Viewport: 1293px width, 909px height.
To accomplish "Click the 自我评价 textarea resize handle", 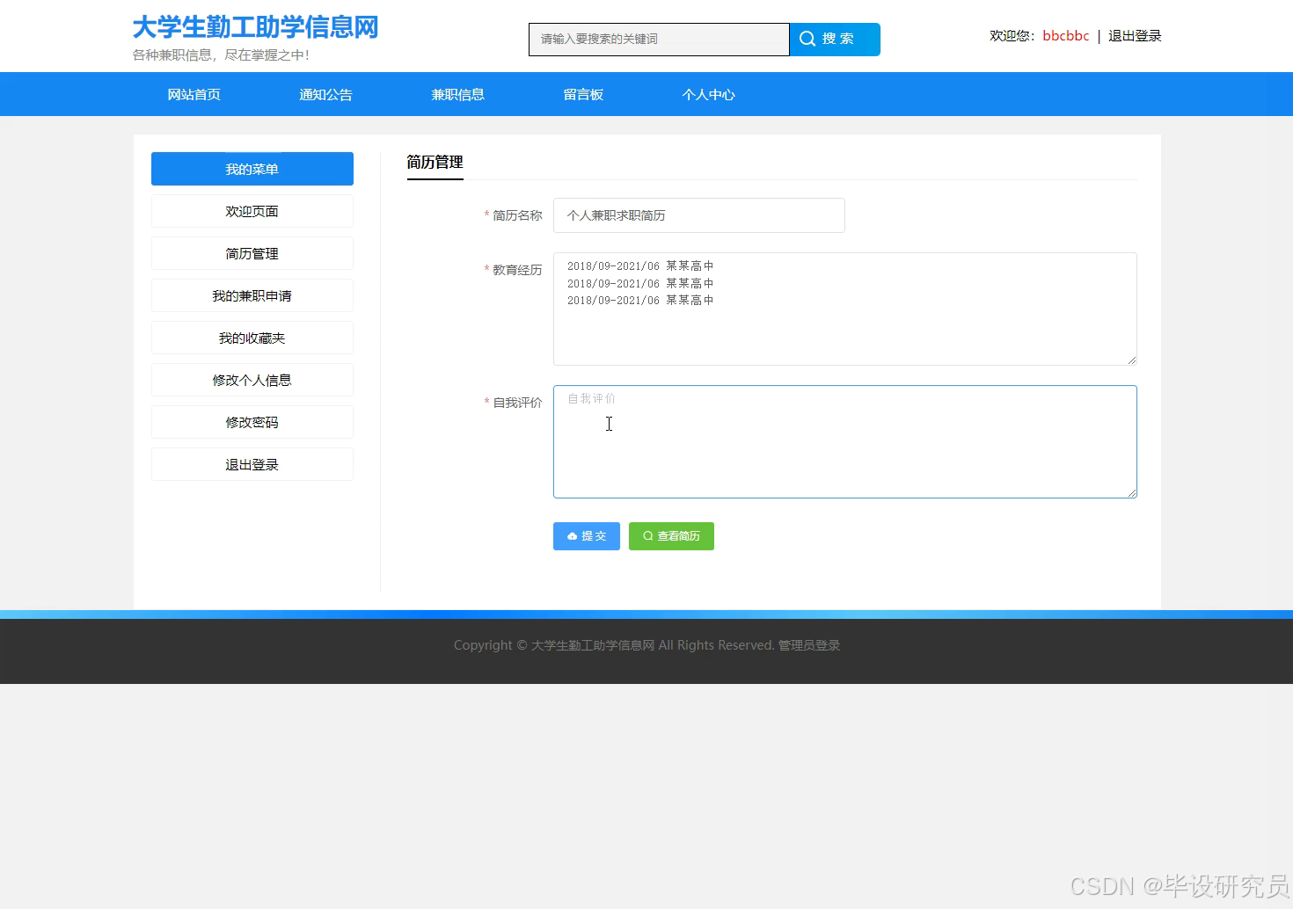I will point(1132,493).
